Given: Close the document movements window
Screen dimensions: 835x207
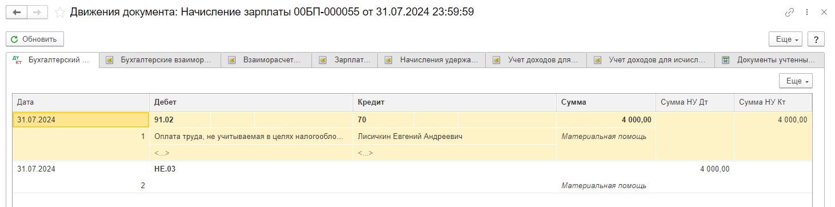Looking at the screenshot, I should point(824,12).
